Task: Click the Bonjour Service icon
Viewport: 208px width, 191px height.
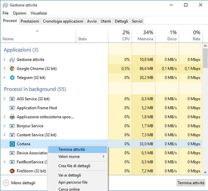Action: point(12,126)
